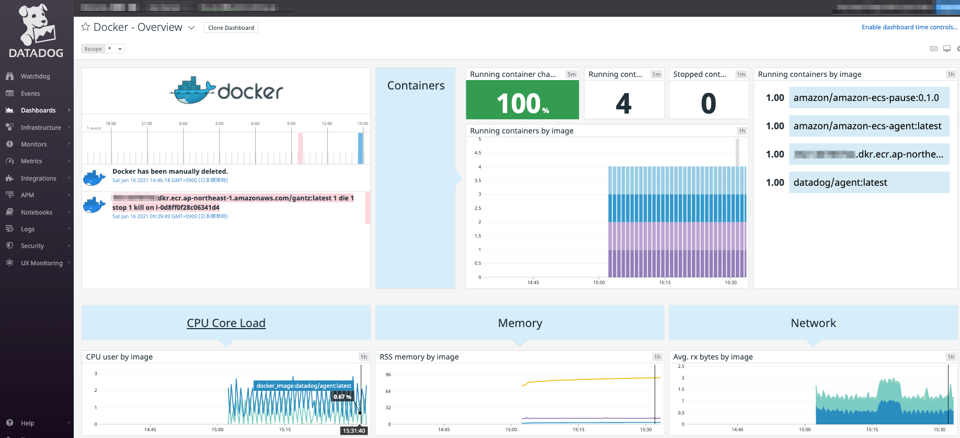Select 'amazon/amazon-ecs-agent:latest' in image list
Image resolution: width=960 pixels, height=438 pixels.
869,126
